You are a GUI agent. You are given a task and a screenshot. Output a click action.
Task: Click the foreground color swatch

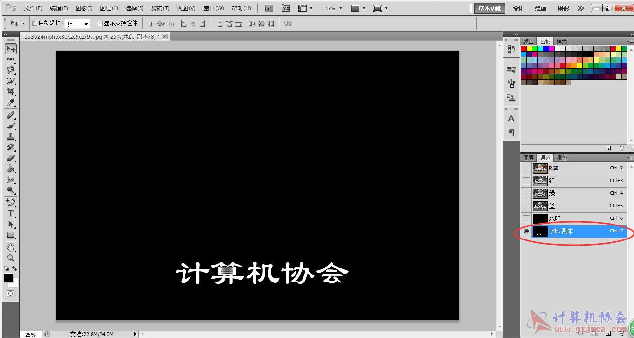pos(8,278)
